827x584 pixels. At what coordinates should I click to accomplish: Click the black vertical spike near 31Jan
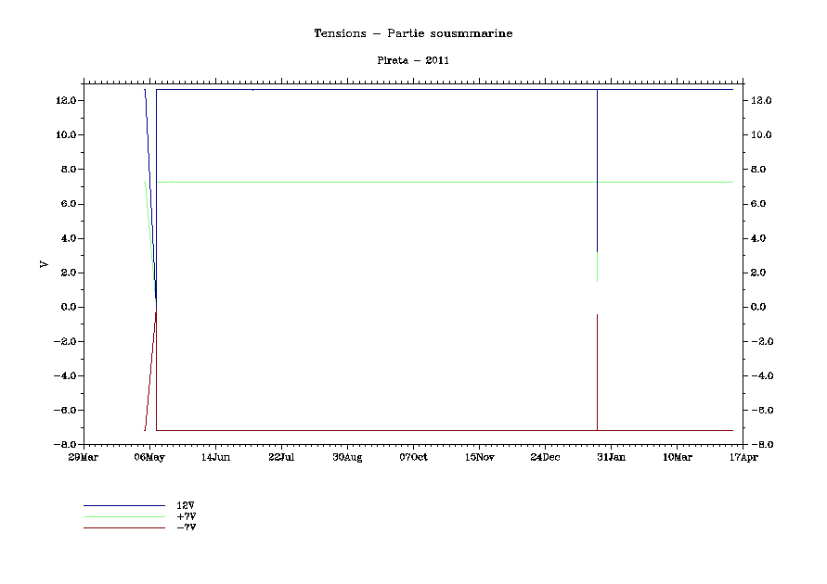click(597, 371)
